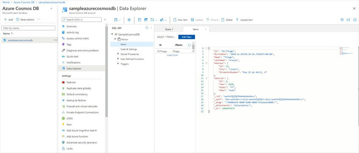
Task: Open Activity log from the menu
Action: (x=72, y=32)
